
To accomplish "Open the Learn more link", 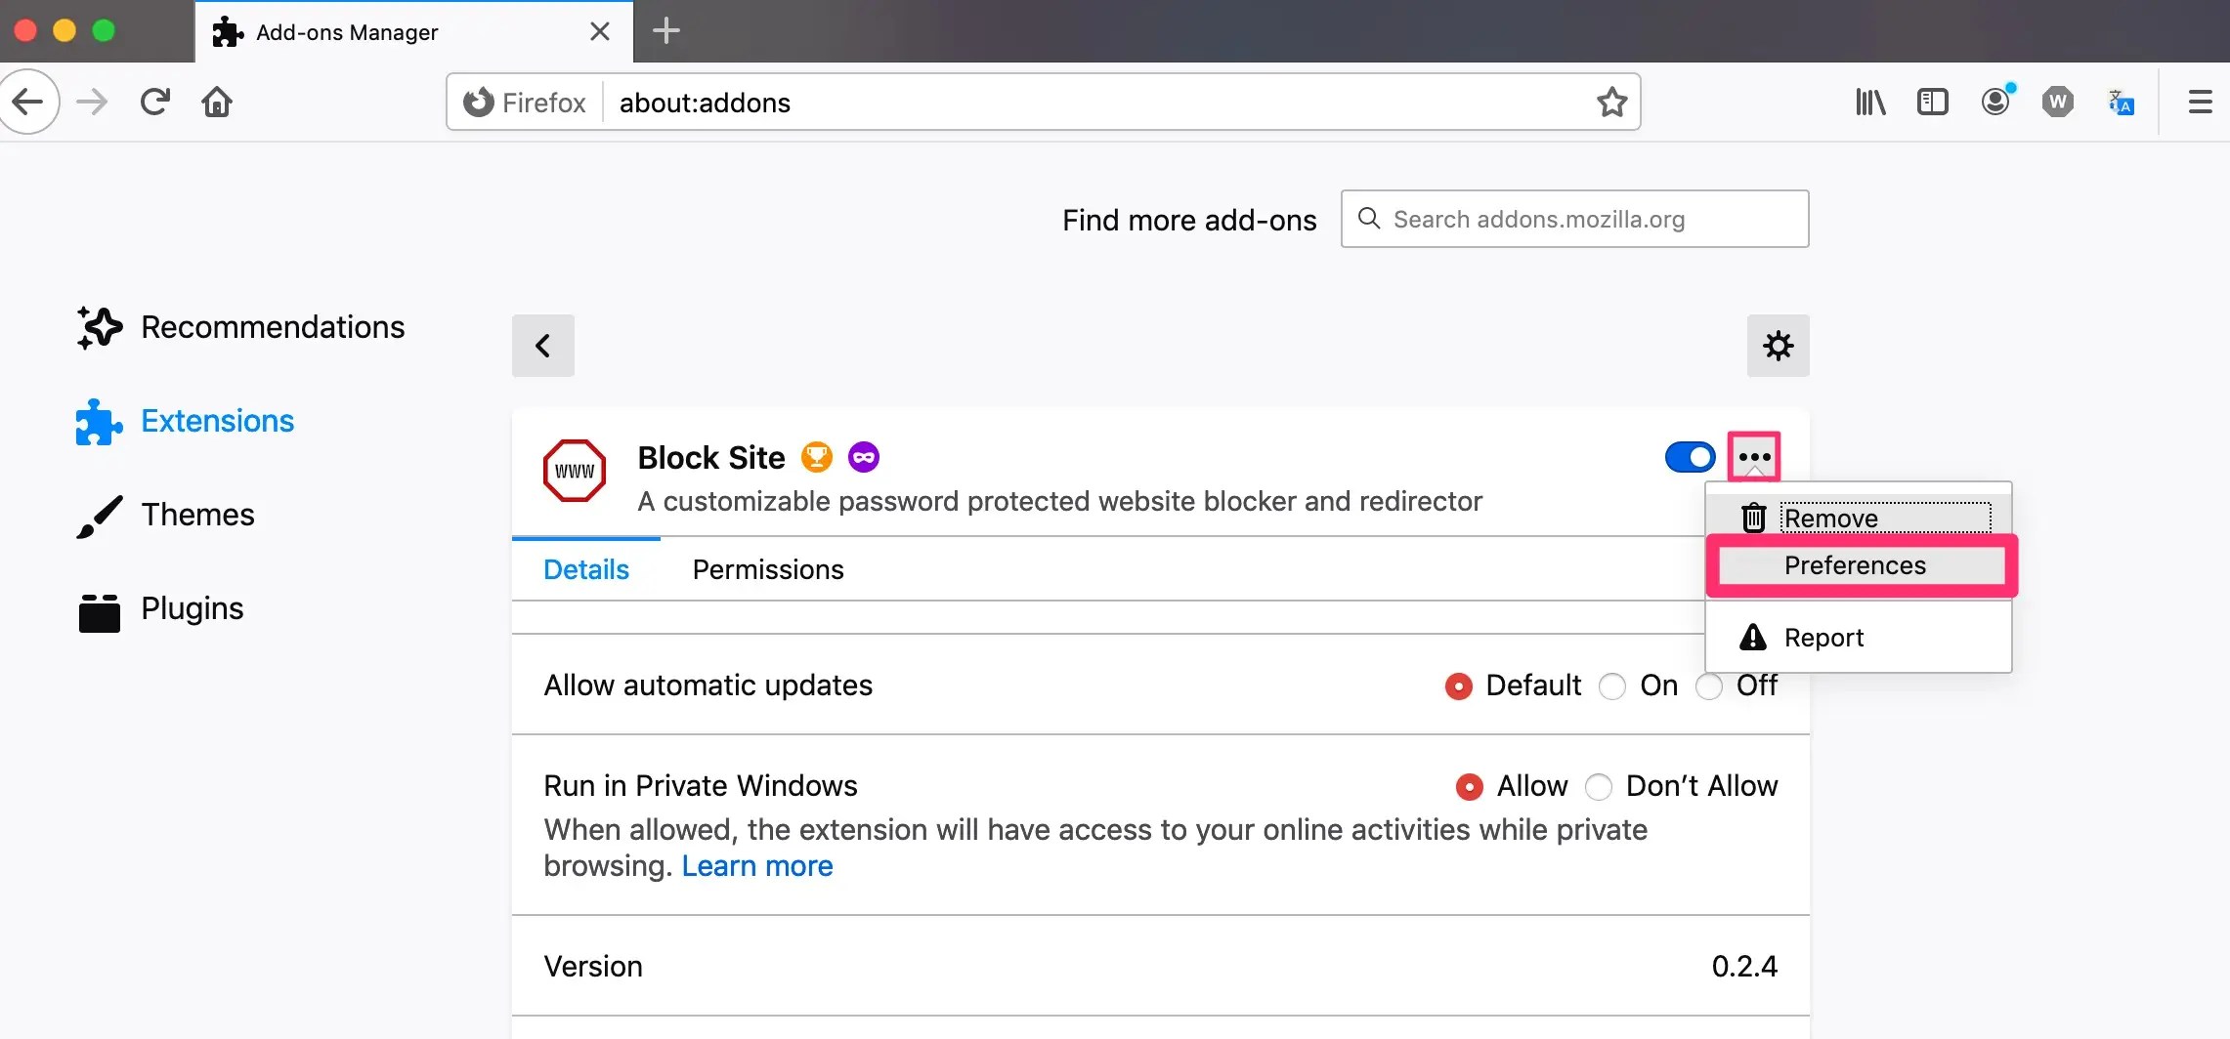I will [757, 866].
